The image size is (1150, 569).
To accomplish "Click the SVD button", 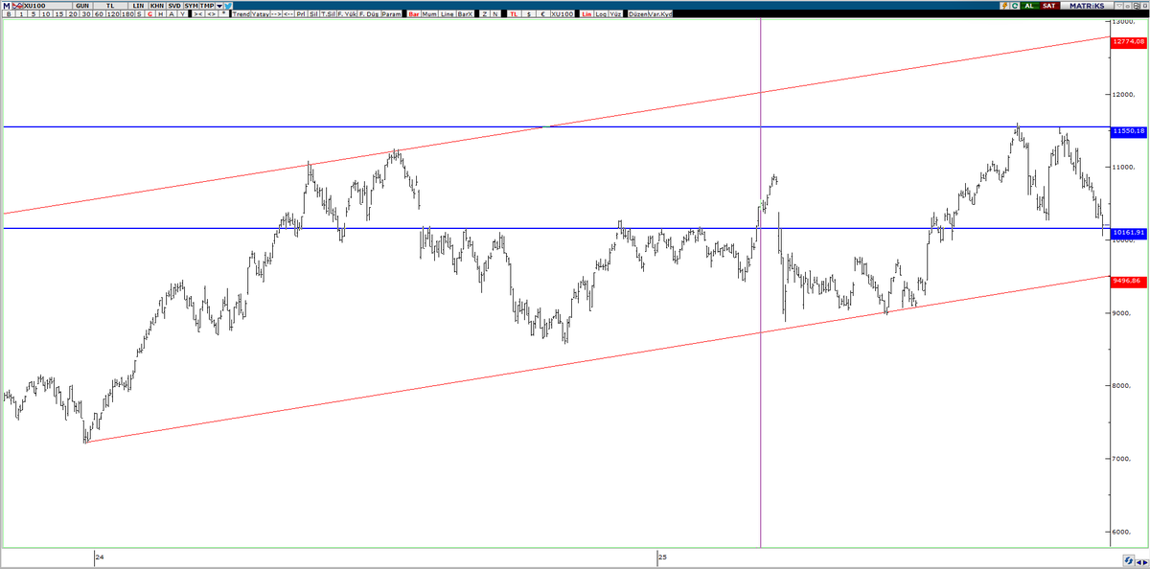I will click(174, 6).
